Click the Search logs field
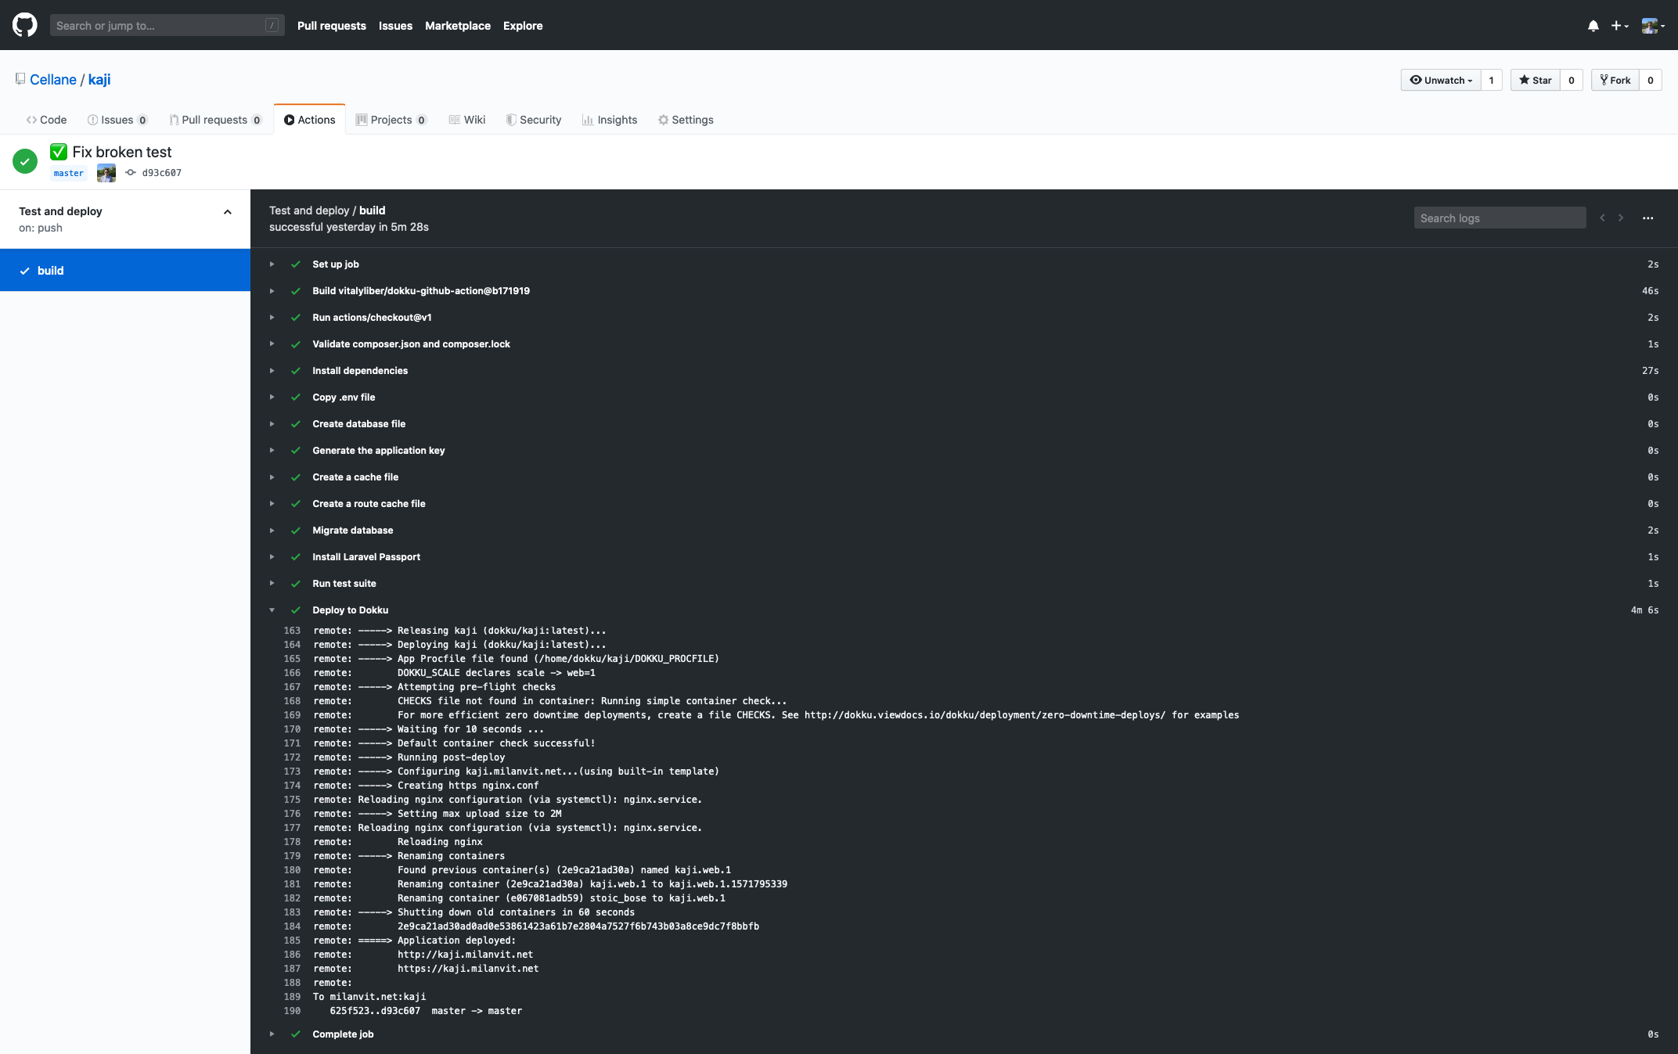Screen dimensions: 1678x1054 [1500, 218]
